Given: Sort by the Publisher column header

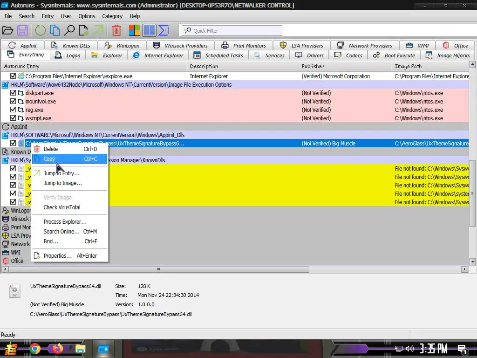Looking at the screenshot, I should (345, 66).
